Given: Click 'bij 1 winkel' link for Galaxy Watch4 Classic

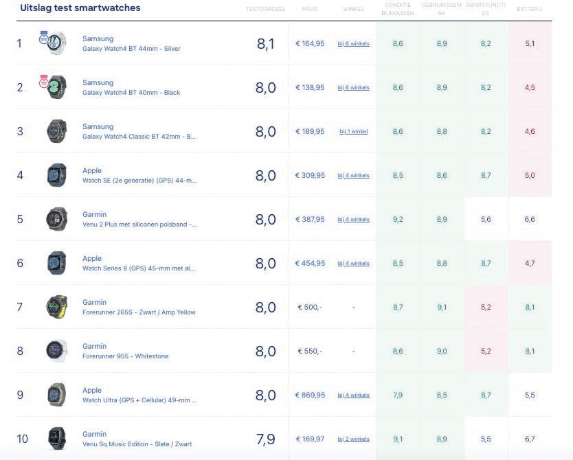Looking at the screenshot, I should [x=353, y=132].
